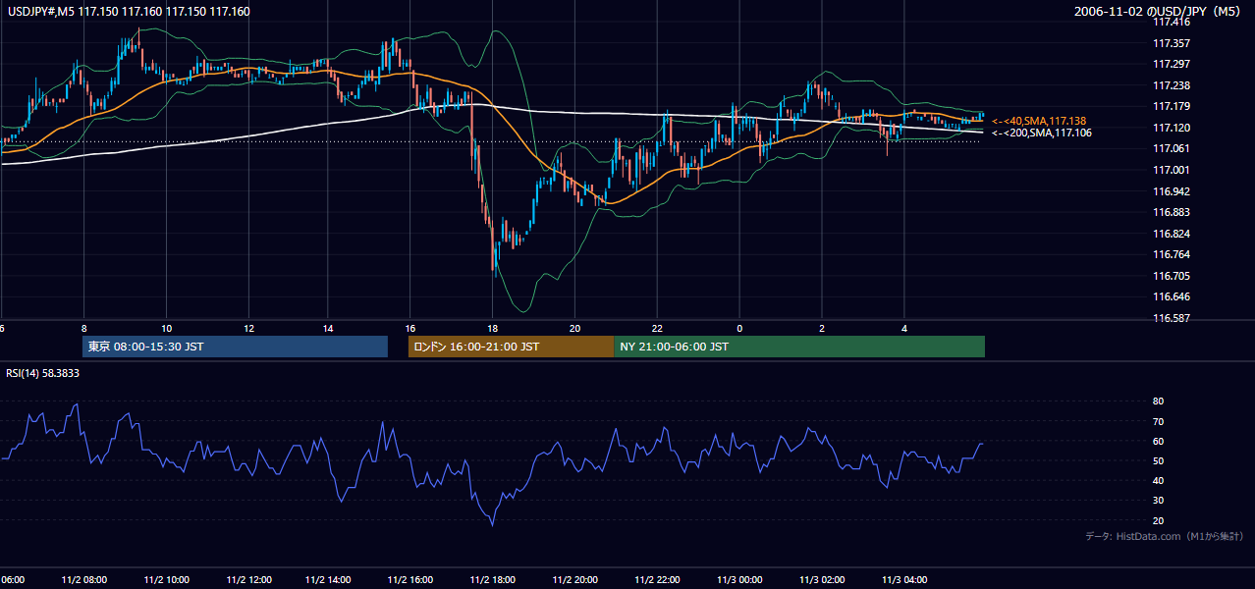Screen dimensions: 1255x589
Task: Click hour marker 0 under price chart
Action: point(740,329)
